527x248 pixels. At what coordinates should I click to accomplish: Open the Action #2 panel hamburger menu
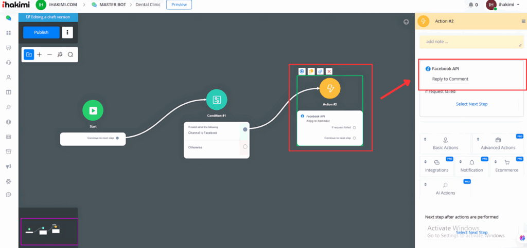[x=523, y=21]
